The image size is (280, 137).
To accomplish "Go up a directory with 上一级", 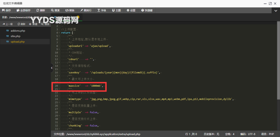I will coord(8,24).
